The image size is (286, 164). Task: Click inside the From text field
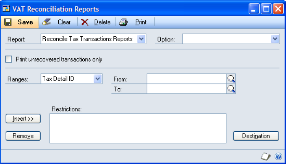pos(186,79)
